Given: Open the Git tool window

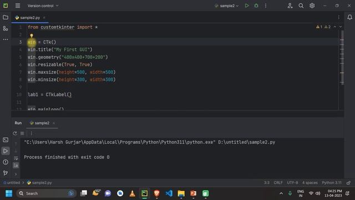Looking at the screenshot, I should point(6,173).
